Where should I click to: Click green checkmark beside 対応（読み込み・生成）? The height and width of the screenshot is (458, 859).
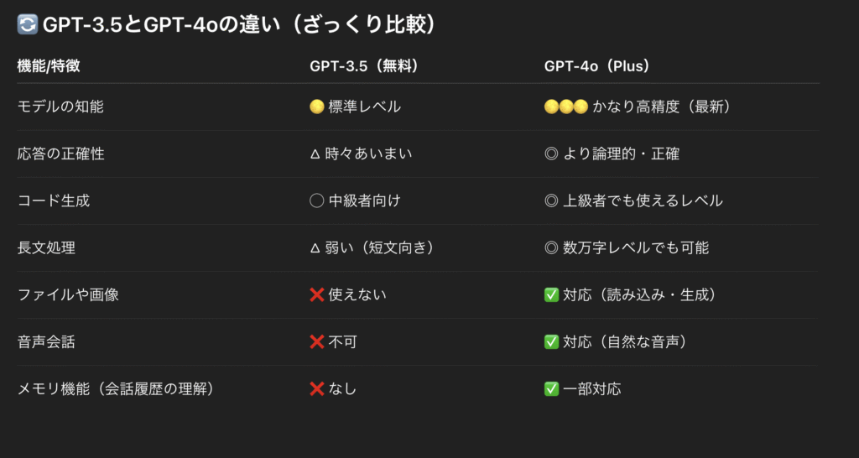click(x=551, y=294)
